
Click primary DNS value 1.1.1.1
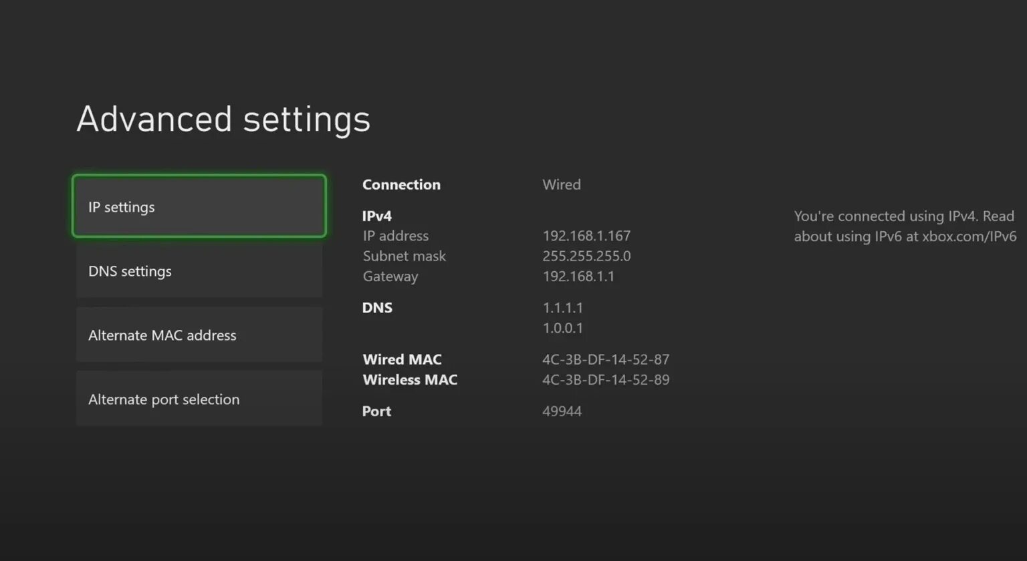[562, 308]
